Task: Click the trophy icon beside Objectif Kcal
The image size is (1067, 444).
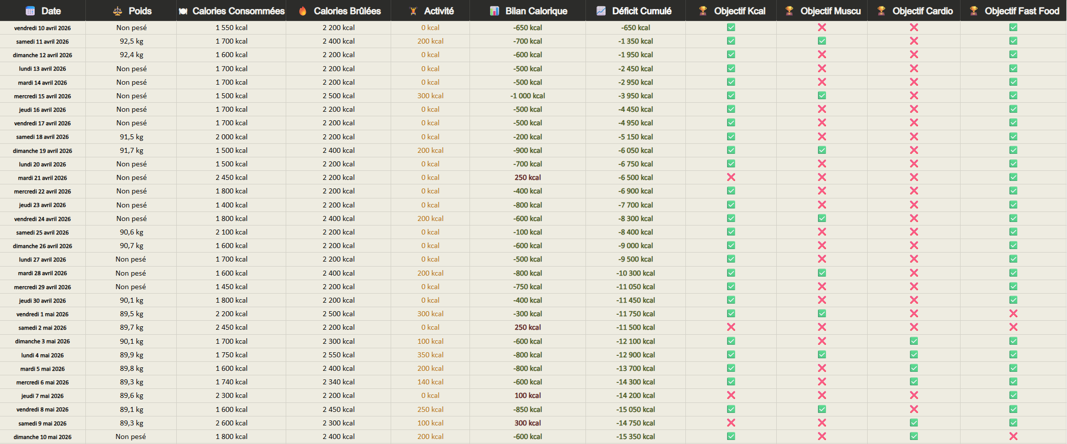Action: click(703, 11)
